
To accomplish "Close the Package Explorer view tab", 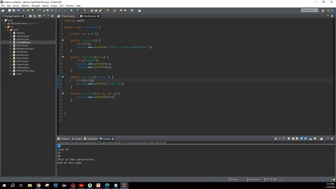I will coord(23,16).
